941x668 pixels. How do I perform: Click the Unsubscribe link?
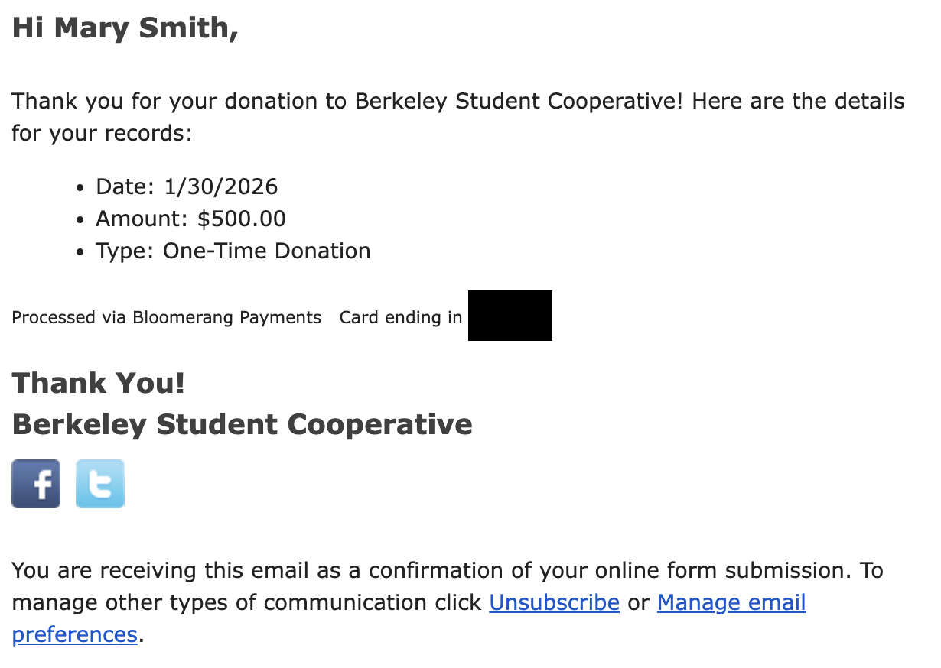[554, 602]
